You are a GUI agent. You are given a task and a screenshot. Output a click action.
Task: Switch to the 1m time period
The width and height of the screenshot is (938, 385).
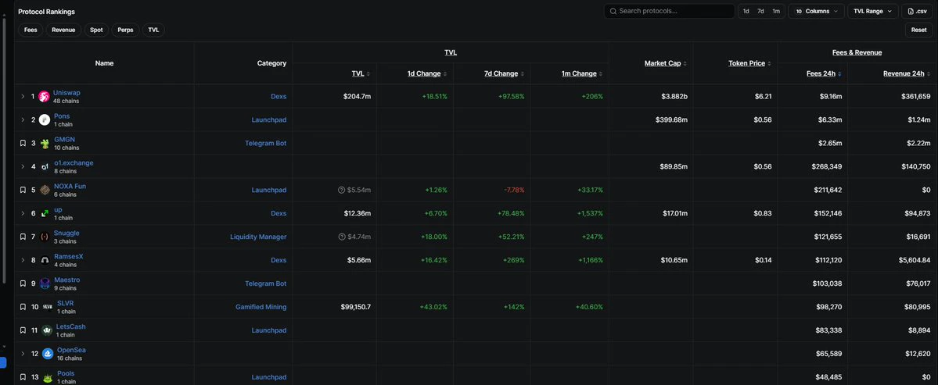coord(776,12)
